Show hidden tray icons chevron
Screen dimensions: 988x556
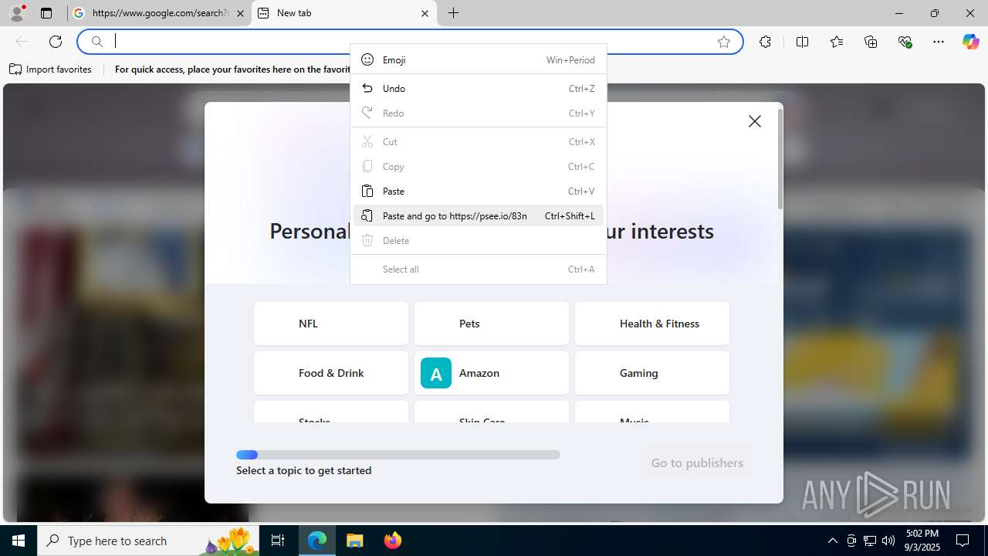point(832,541)
